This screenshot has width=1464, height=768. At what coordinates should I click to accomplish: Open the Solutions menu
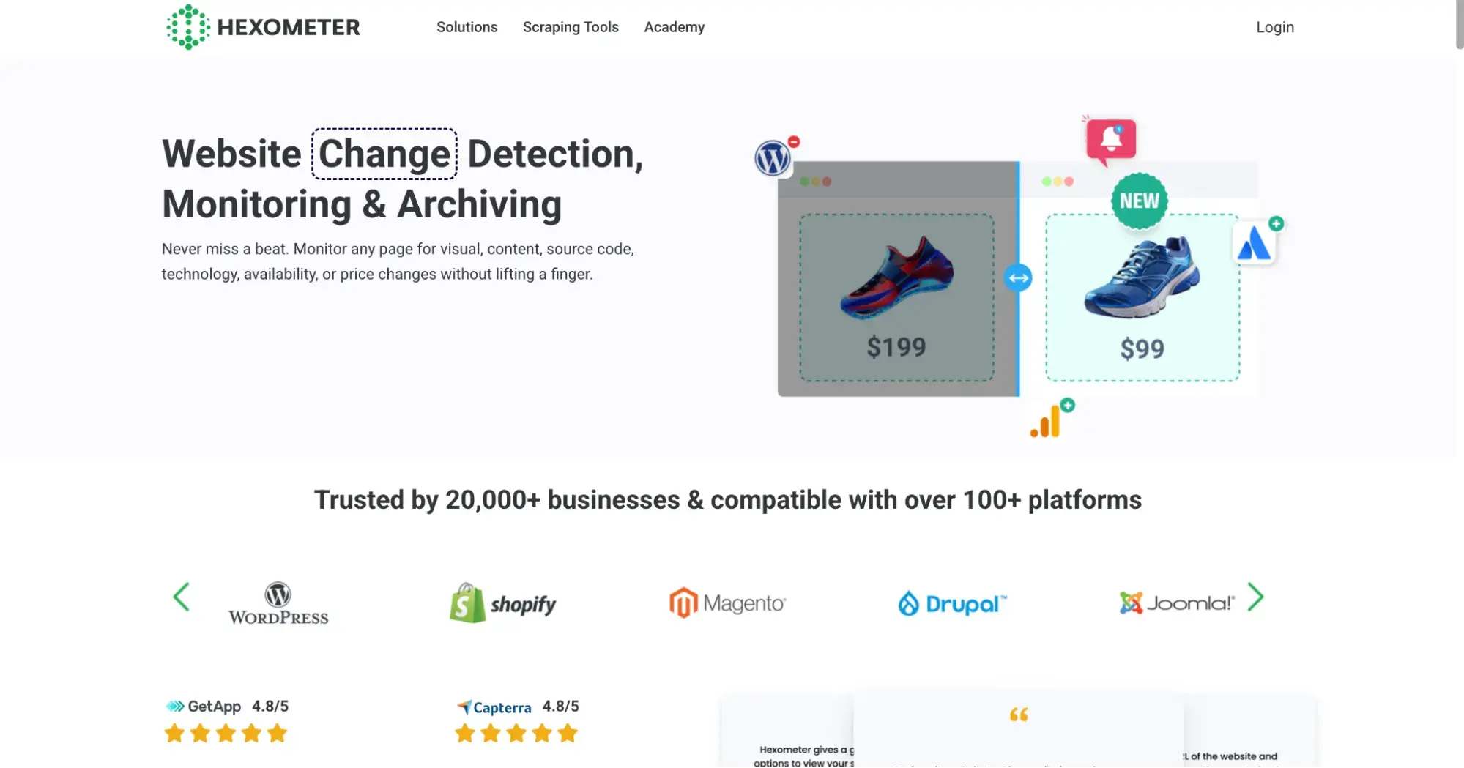(467, 27)
